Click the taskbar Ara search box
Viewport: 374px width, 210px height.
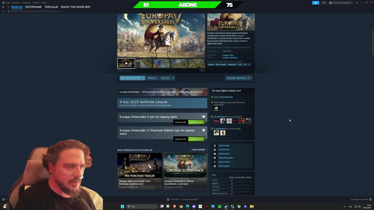(x=142, y=206)
